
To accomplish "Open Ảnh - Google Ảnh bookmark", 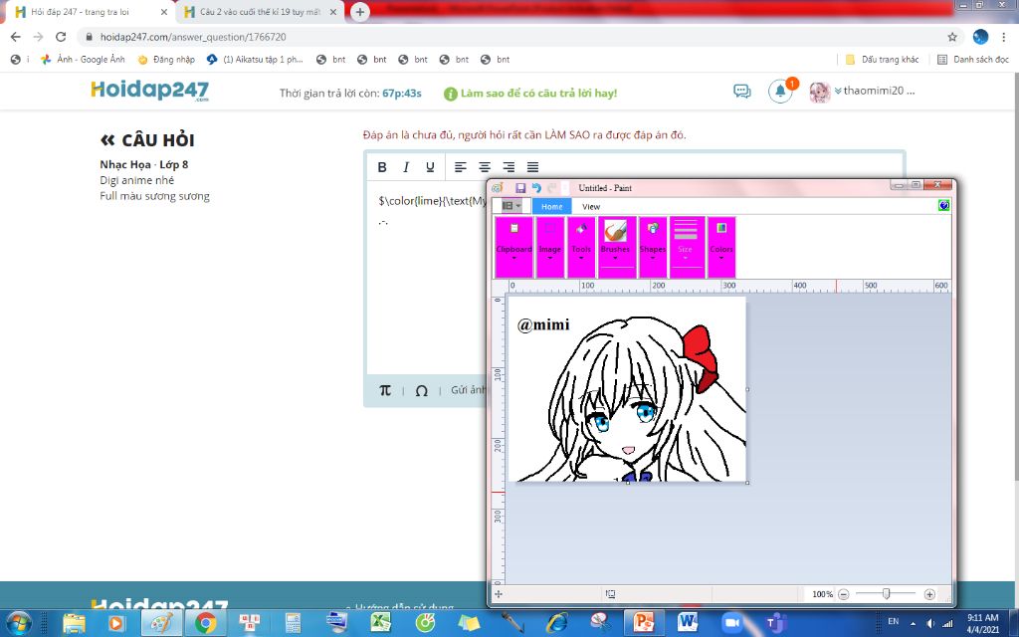I will [x=83, y=59].
